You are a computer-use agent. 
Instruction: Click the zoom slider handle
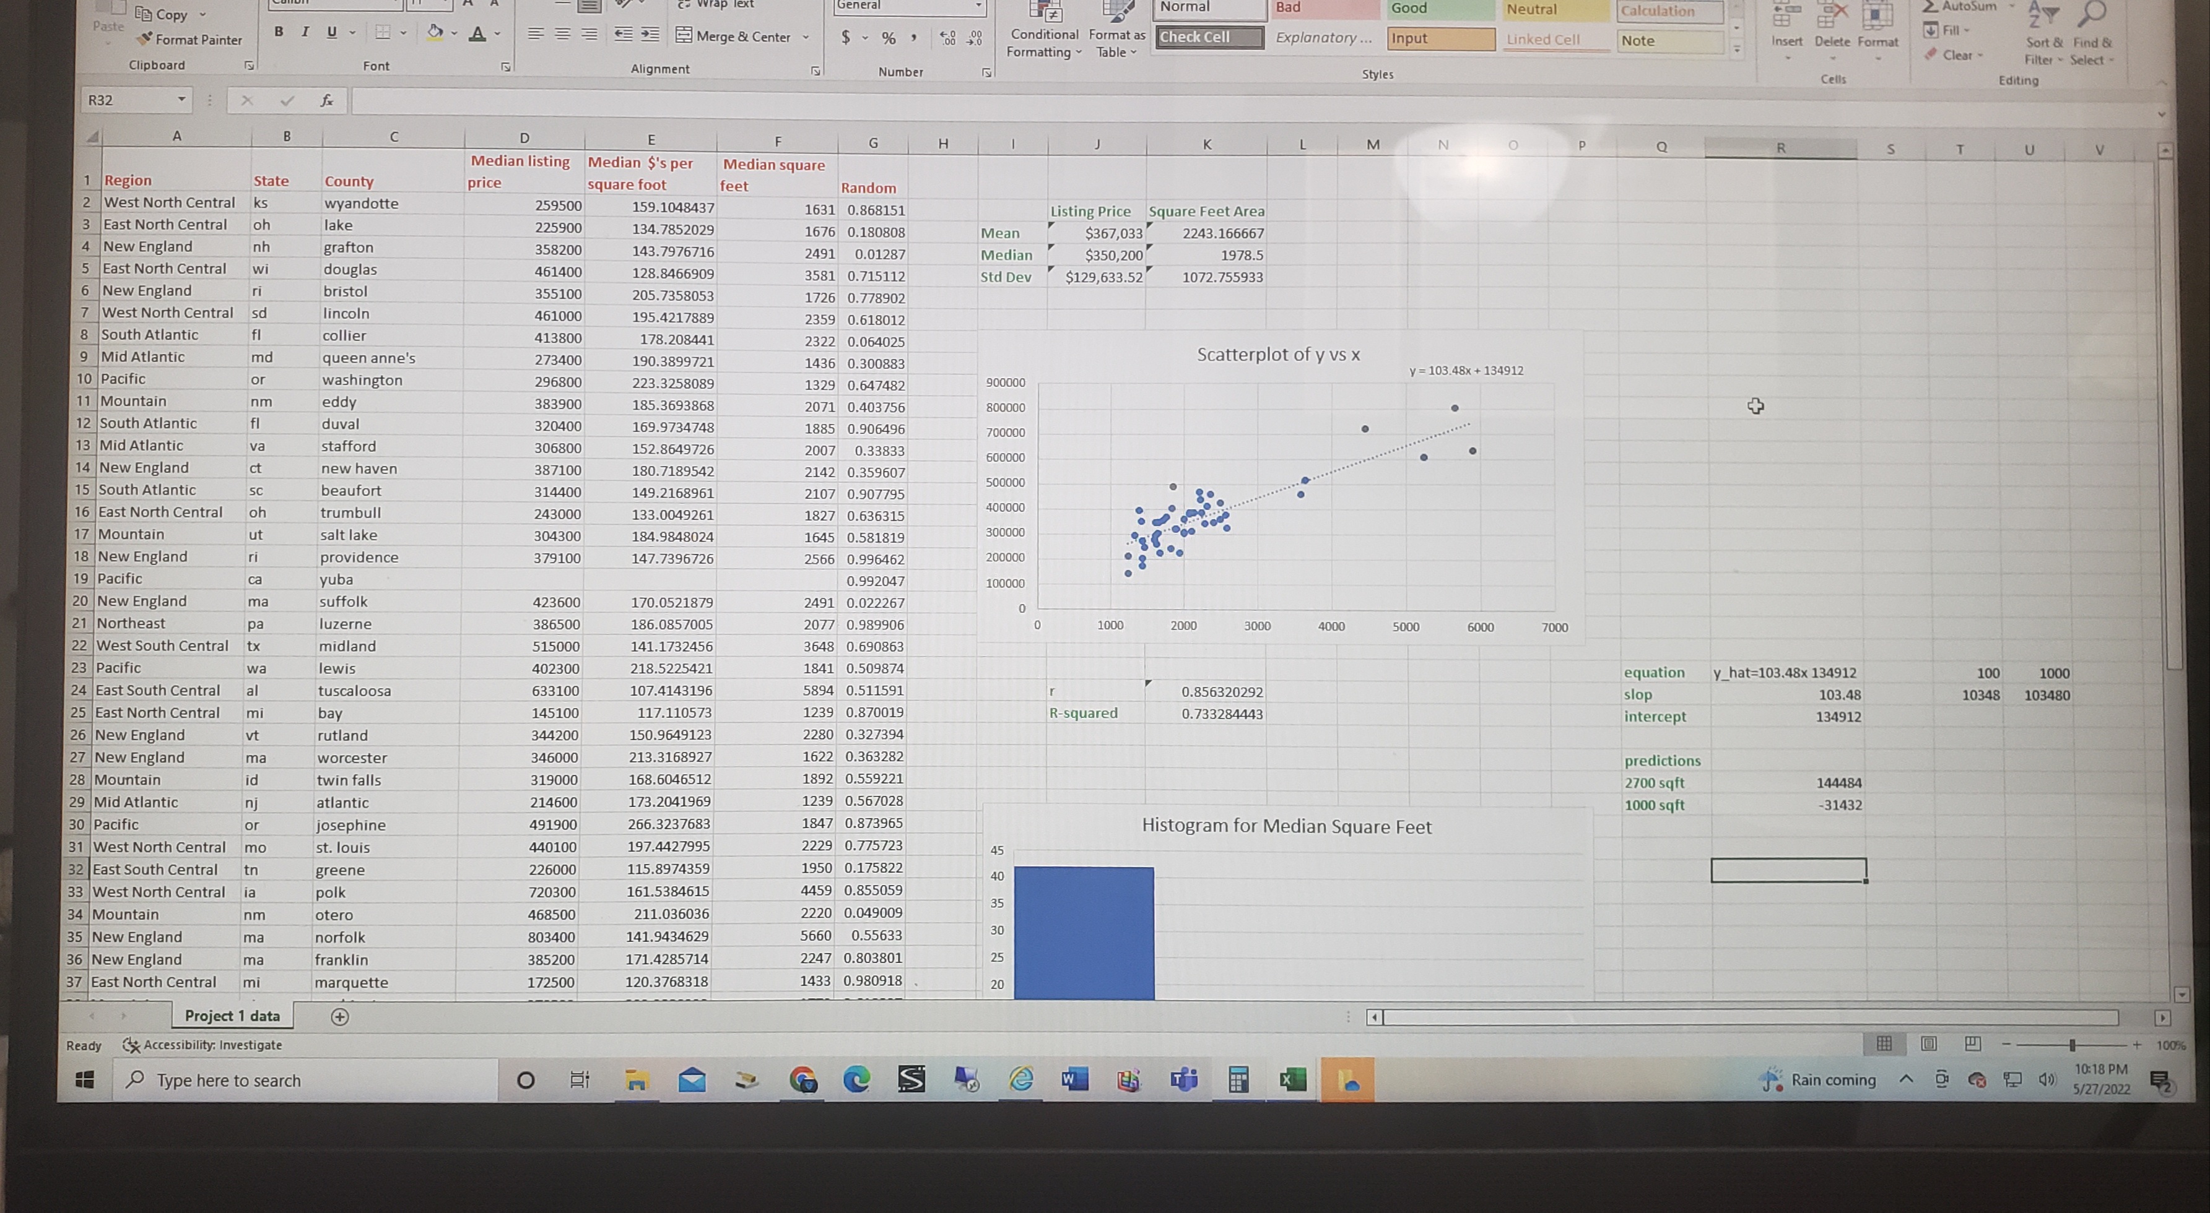2072,1044
